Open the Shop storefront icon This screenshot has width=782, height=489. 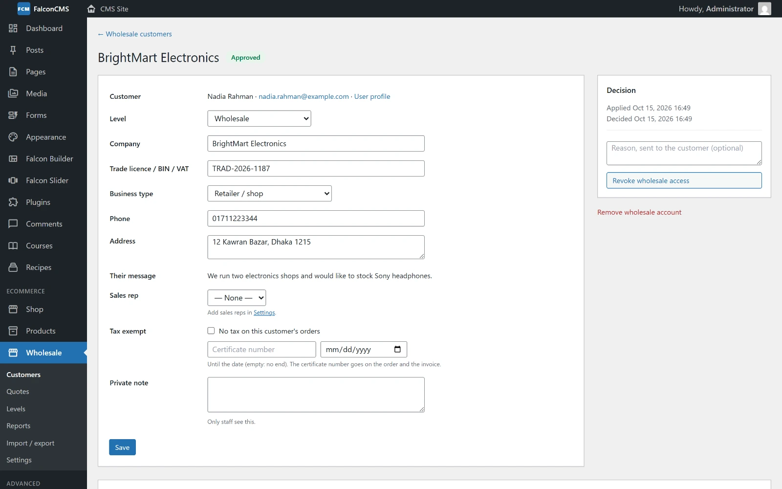coord(13,310)
